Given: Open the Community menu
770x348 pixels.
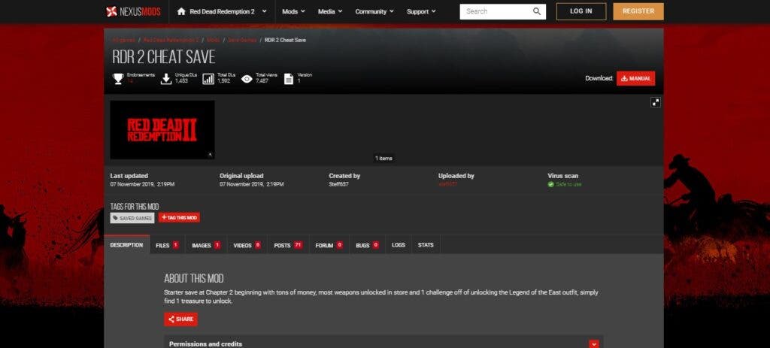Looking at the screenshot, I should [374, 11].
